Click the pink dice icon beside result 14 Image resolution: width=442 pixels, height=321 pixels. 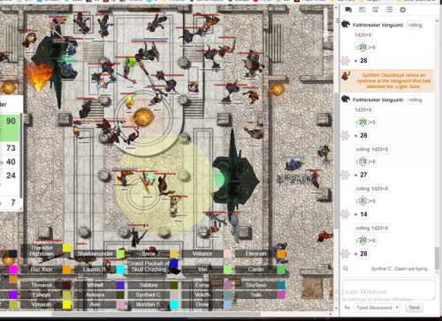pyautogui.click(x=345, y=214)
